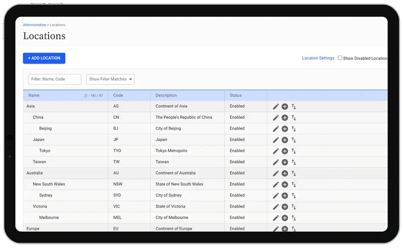
Task: Click the plus icon in Melbourne row
Action: pos(285,218)
